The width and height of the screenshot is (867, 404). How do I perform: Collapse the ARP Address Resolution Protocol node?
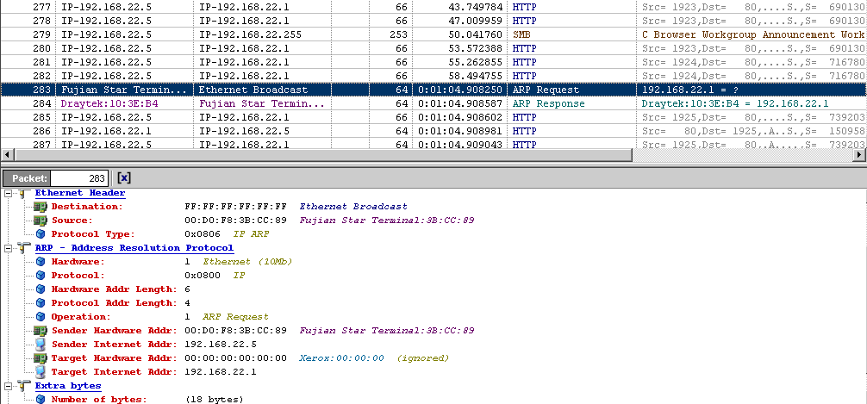(8, 248)
